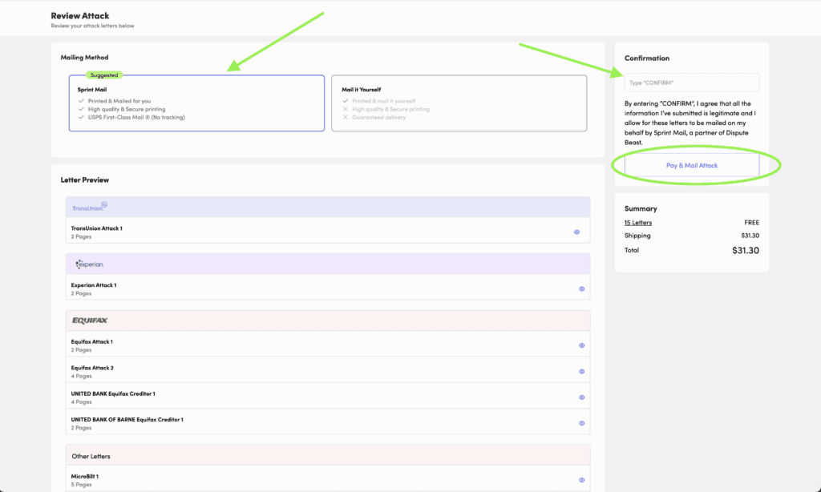
Task: Preview Experian Attack 1 with eye icon
Action: point(581,288)
